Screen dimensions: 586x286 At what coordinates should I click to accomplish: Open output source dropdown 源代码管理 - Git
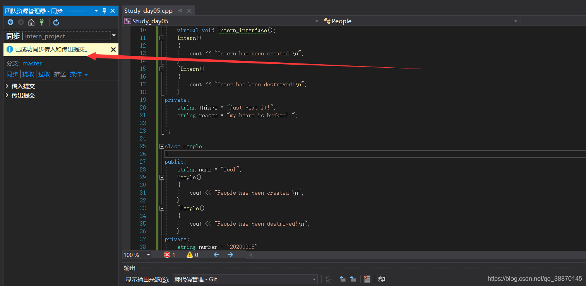coord(245,279)
